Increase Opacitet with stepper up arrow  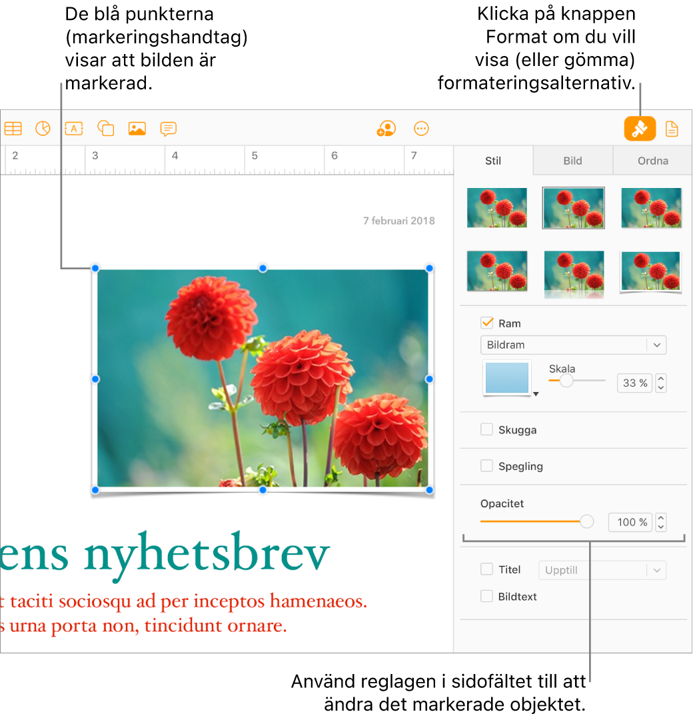click(661, 517)
